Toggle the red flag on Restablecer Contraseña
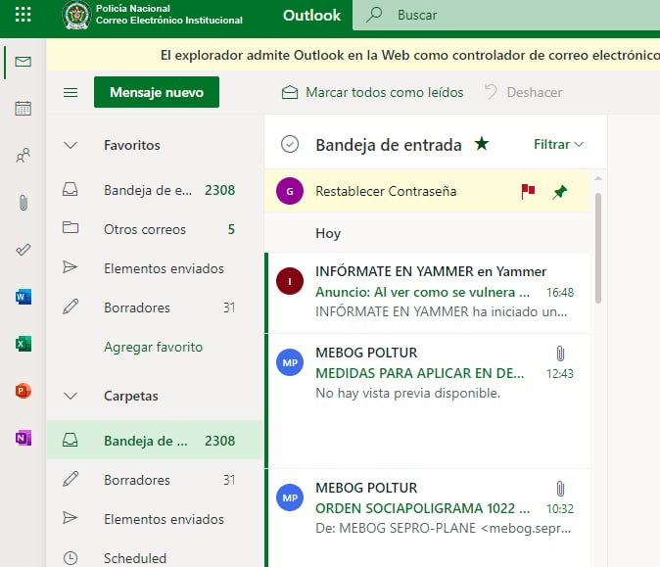This screenshot has width=660, height=567. pos(528,191)
